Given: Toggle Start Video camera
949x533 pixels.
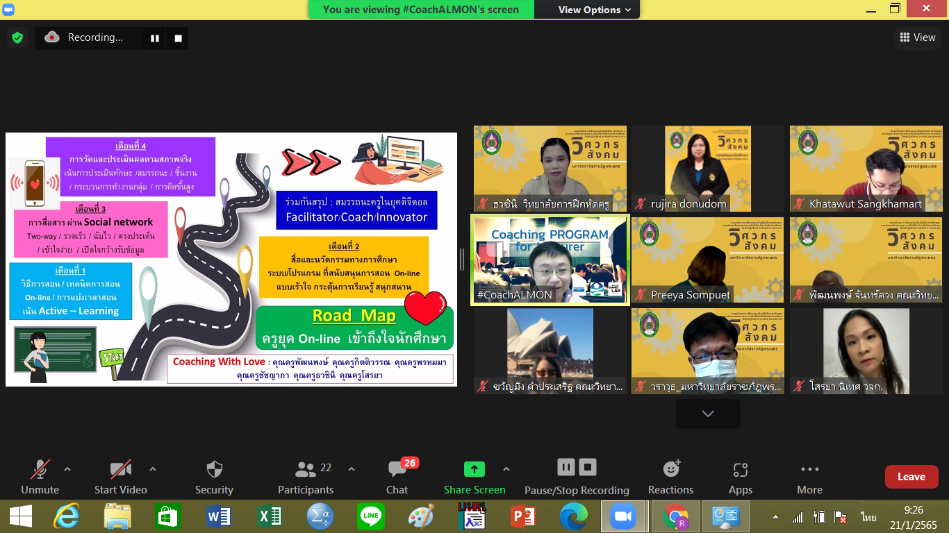Looking at the screenshot, I should pos(120,476).
